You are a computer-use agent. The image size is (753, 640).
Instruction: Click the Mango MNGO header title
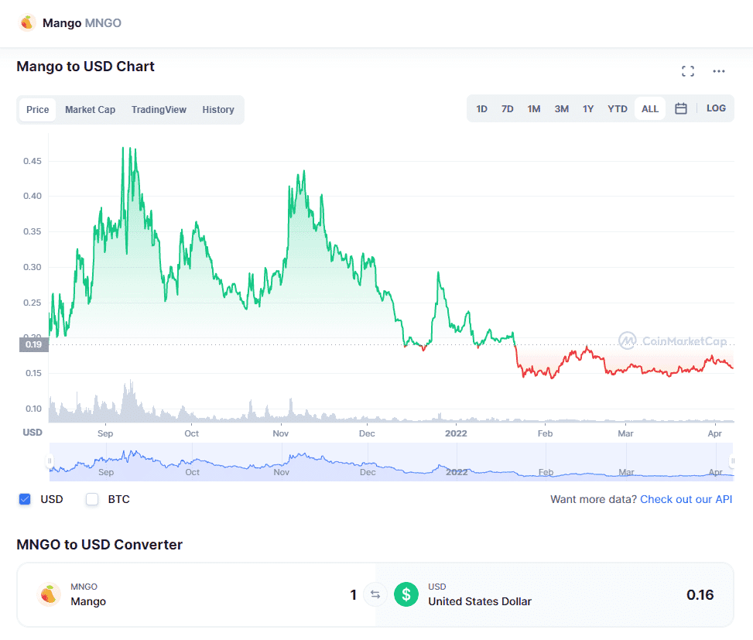(x=81, y=23)
